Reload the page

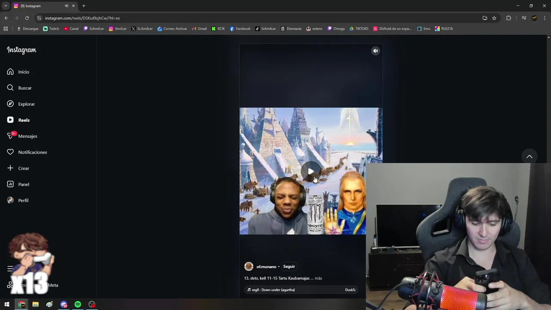[27, 18]
